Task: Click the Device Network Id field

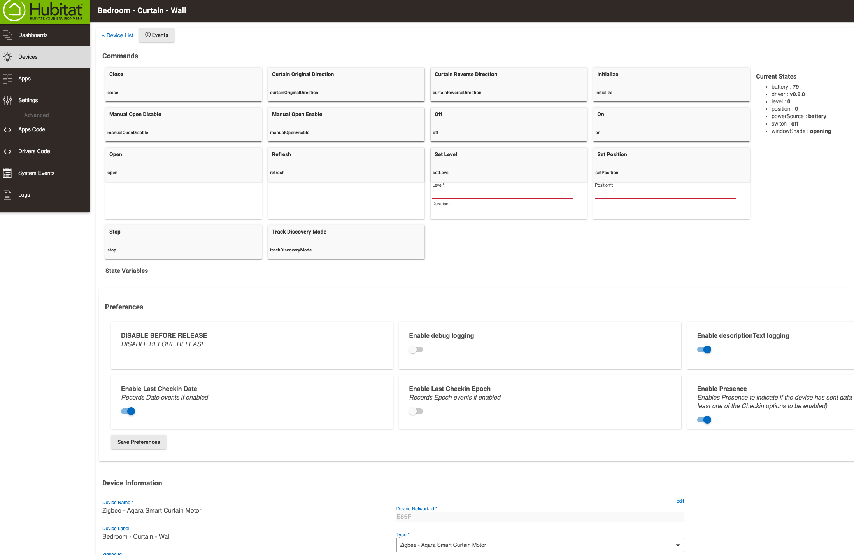Action: coord(540,517)
